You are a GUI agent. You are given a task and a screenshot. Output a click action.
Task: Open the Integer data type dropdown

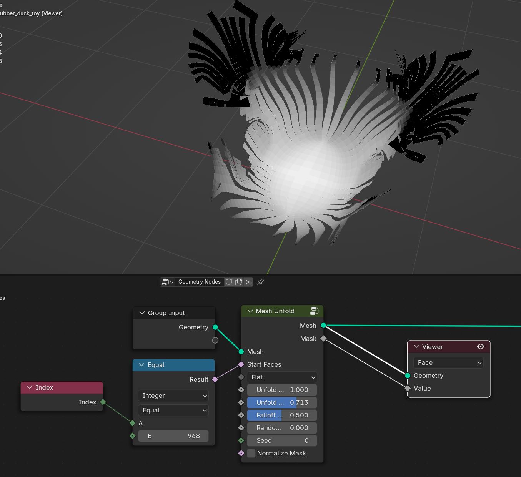tap(173, 396)
